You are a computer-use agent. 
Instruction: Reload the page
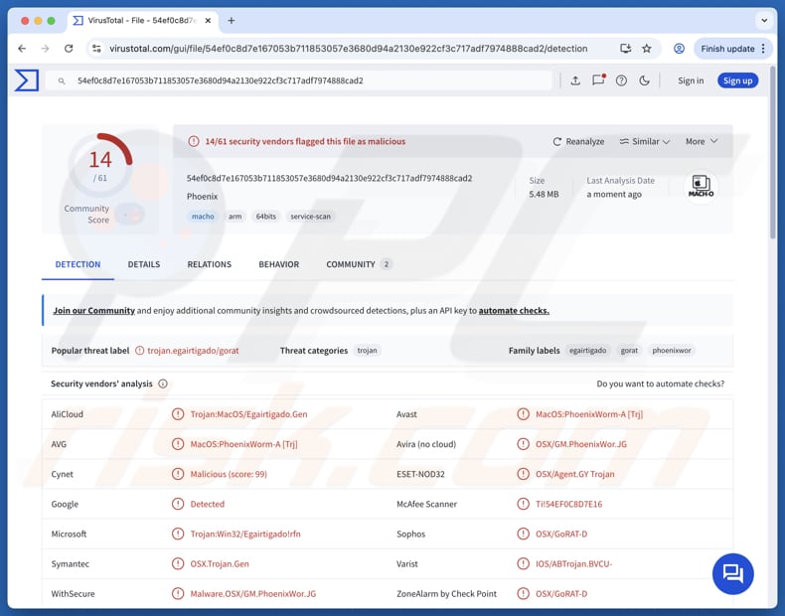click(x=69, y=49)
